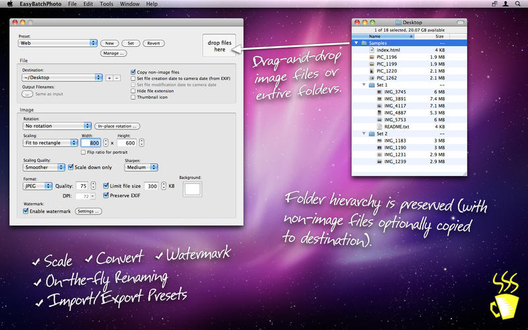The image size is (528, 330).
Task: Select the README.txt document icon
Action: coord(379,126)
